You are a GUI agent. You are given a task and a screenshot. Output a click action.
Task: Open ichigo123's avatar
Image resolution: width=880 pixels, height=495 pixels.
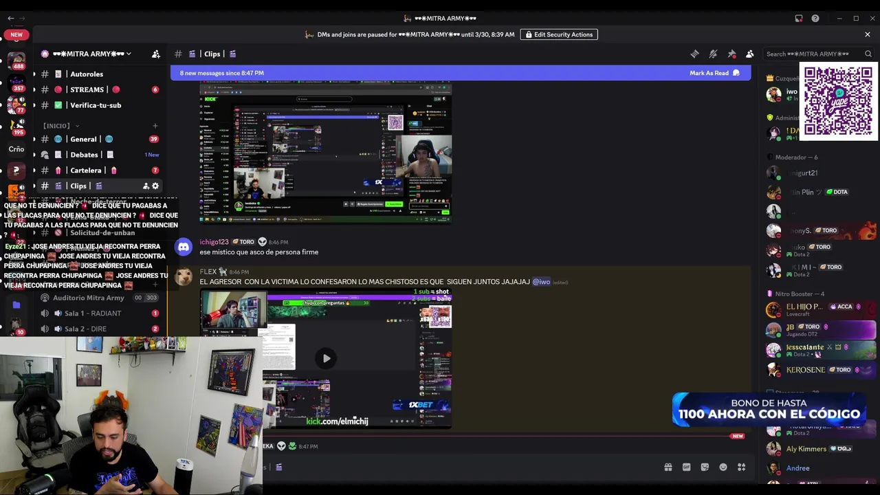point(183,247)
